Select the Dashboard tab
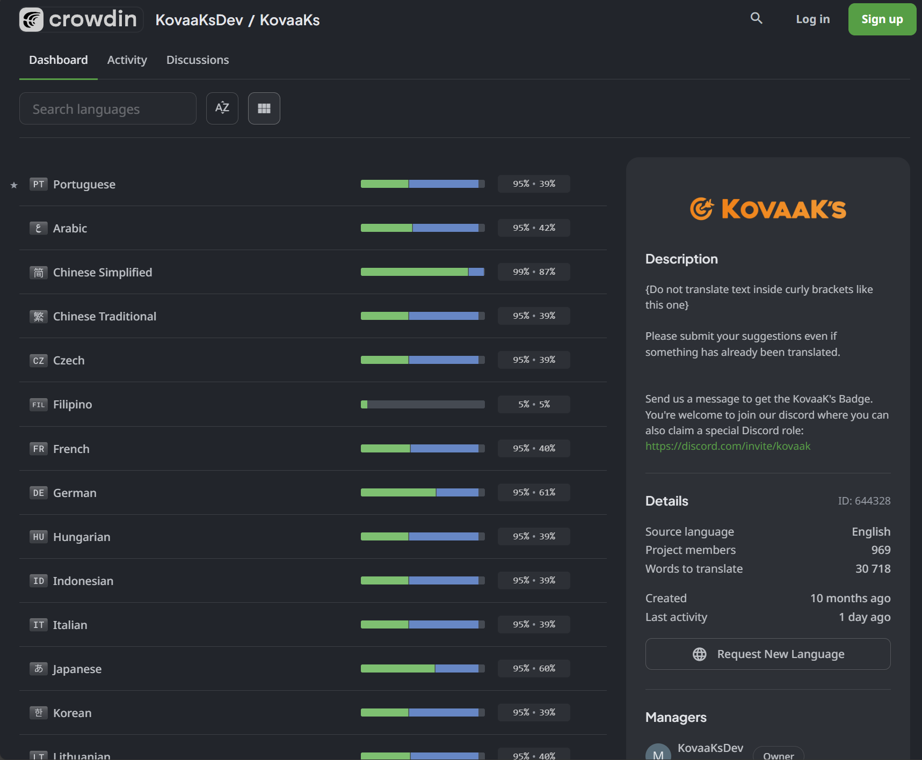Image resolution: width=922 pixels, height=760 pixels. pyautogui.click(x=59, y=60)
